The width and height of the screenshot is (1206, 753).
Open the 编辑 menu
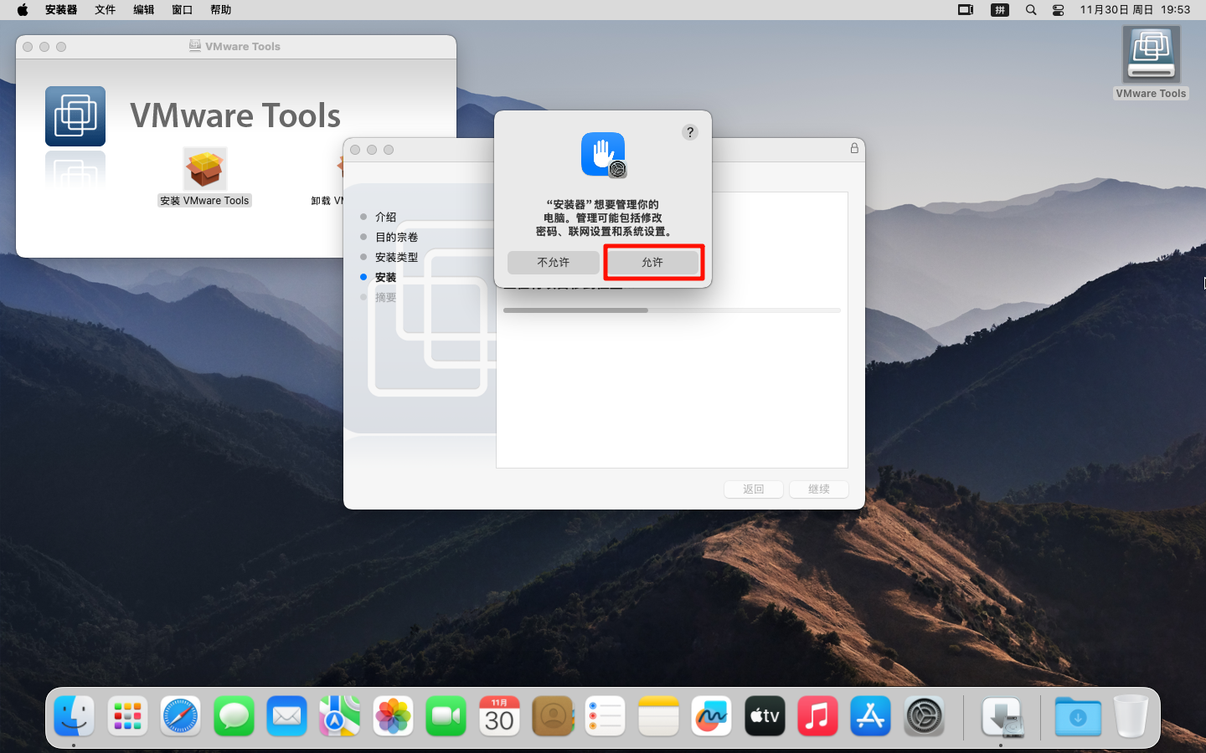(x=144, y=10)
